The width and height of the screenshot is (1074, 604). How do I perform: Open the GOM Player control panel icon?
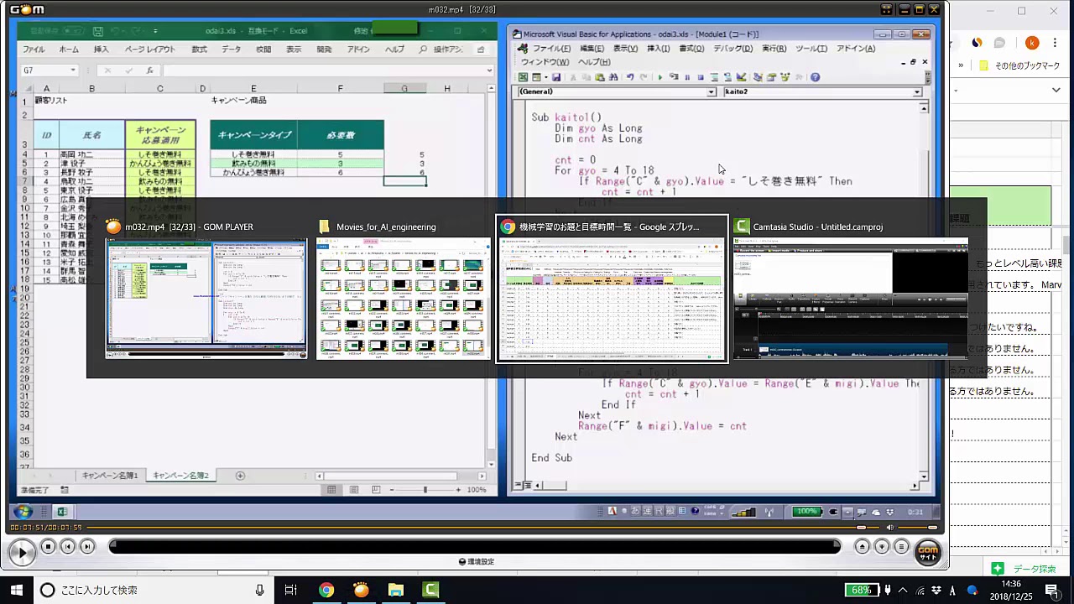click(882, 547)
